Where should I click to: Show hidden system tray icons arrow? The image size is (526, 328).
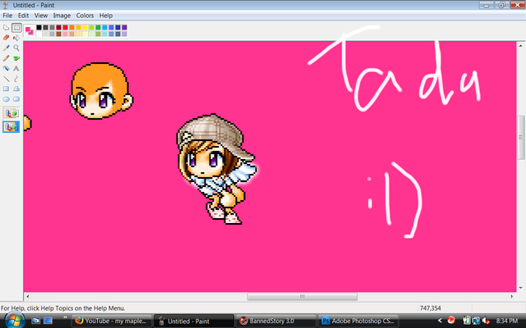tap(440, 321)
